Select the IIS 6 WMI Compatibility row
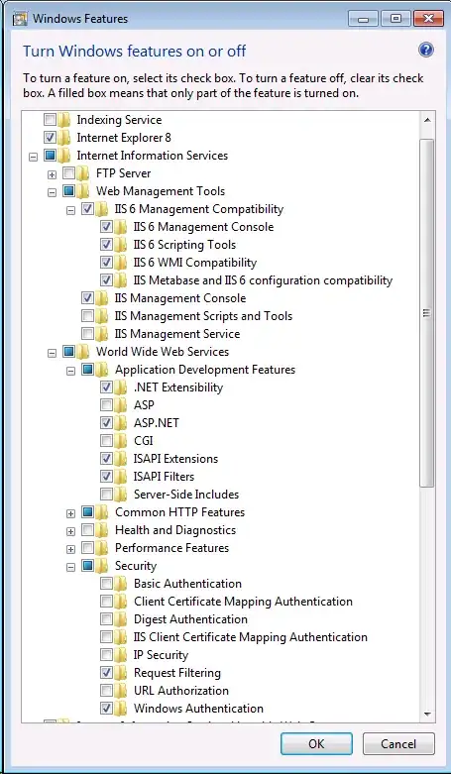The width and height of the screenshot is (451, 774). [194, 263]
